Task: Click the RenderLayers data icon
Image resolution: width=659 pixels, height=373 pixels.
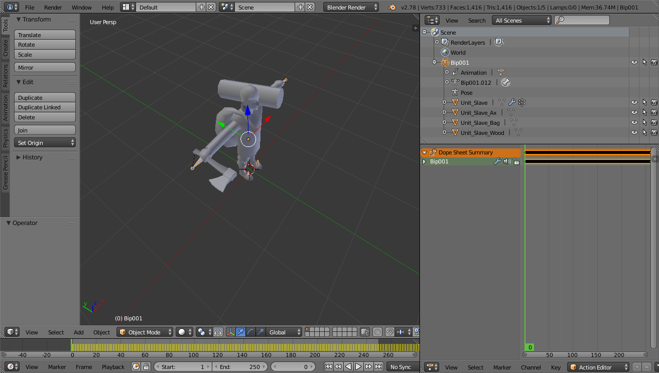Action: click(x=499, y=42)
